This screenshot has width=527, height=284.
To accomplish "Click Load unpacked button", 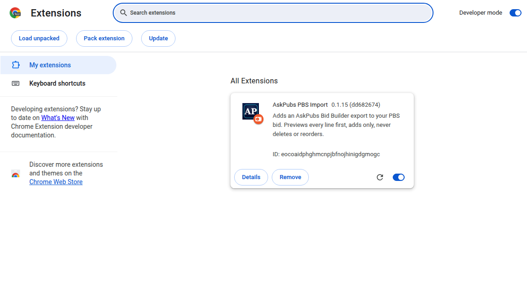I will pos(39,38).
